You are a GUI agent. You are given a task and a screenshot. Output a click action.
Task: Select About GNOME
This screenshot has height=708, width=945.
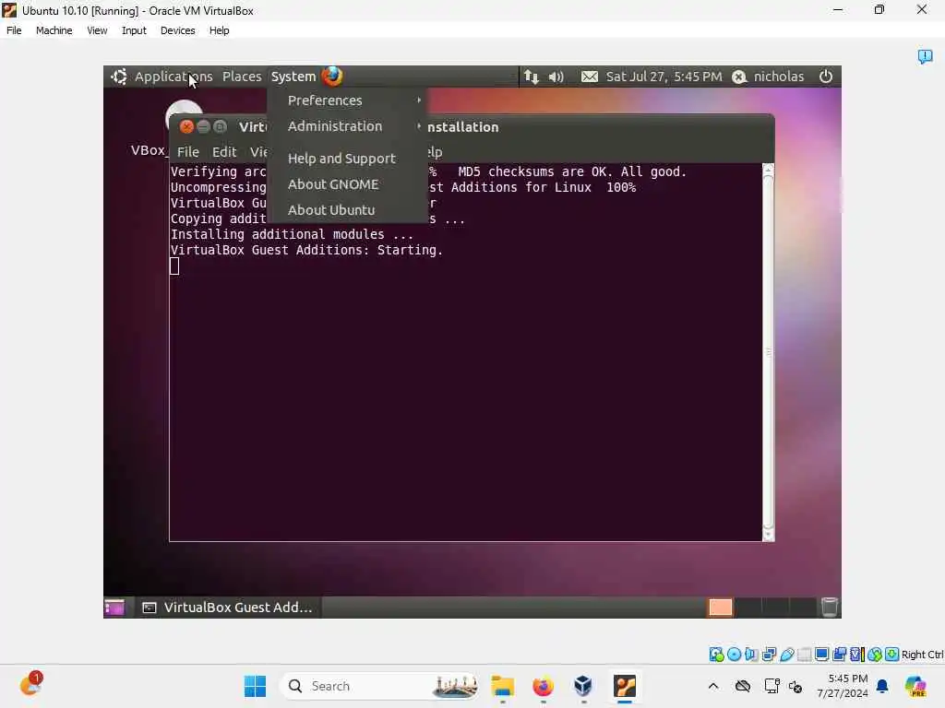point(348,184)
